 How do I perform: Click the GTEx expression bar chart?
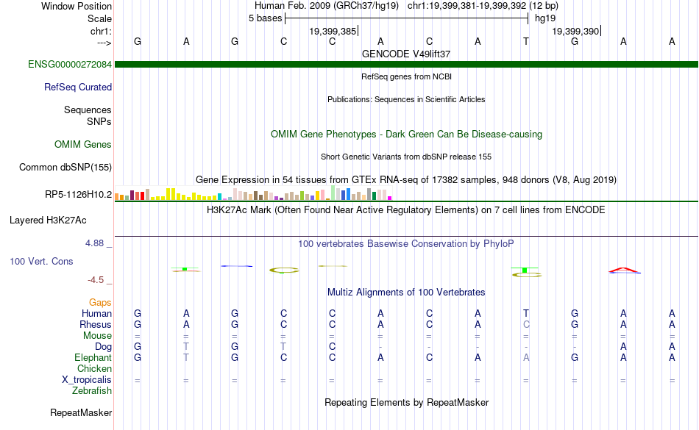(253, 193)
